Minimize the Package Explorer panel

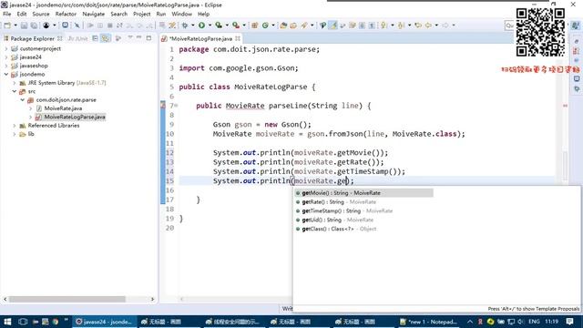139,38
